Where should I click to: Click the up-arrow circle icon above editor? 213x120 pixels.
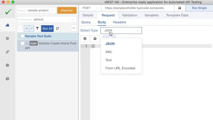click(x=95, y=39)
